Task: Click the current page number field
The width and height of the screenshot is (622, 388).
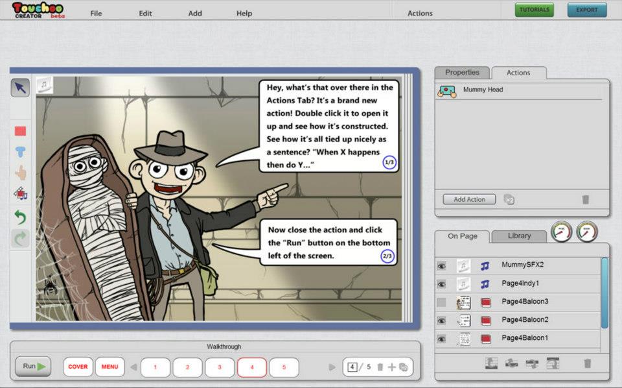Action: pyautogui.click(x=352, y=367)
